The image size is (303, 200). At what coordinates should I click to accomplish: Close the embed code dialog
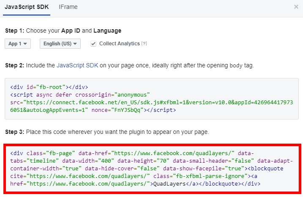click(x=296, y=7)
